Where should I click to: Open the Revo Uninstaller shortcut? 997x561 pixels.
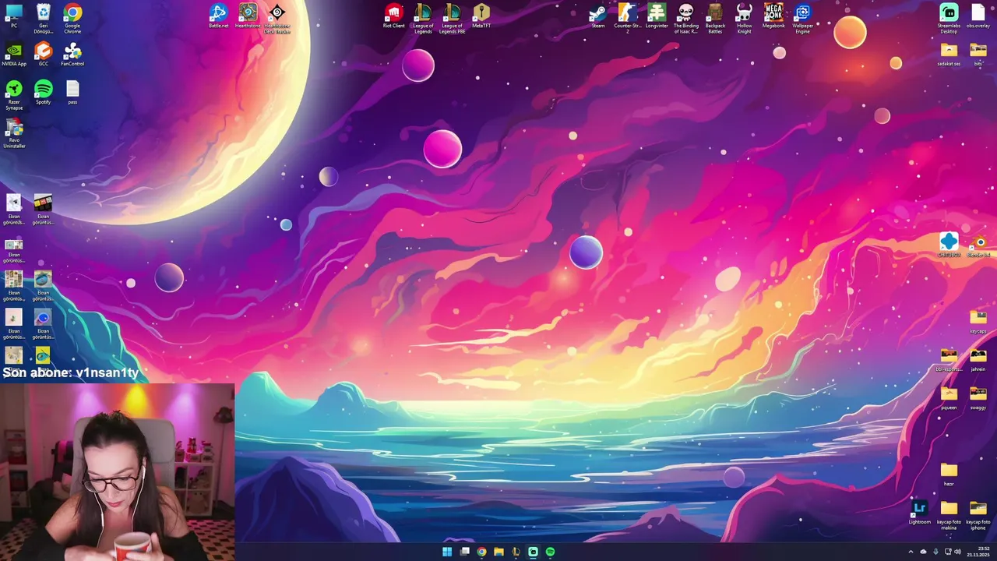click(14, 133)
